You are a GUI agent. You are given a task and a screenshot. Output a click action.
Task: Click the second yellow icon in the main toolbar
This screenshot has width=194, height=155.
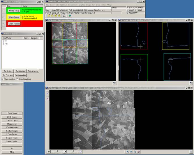pos(52,16)
